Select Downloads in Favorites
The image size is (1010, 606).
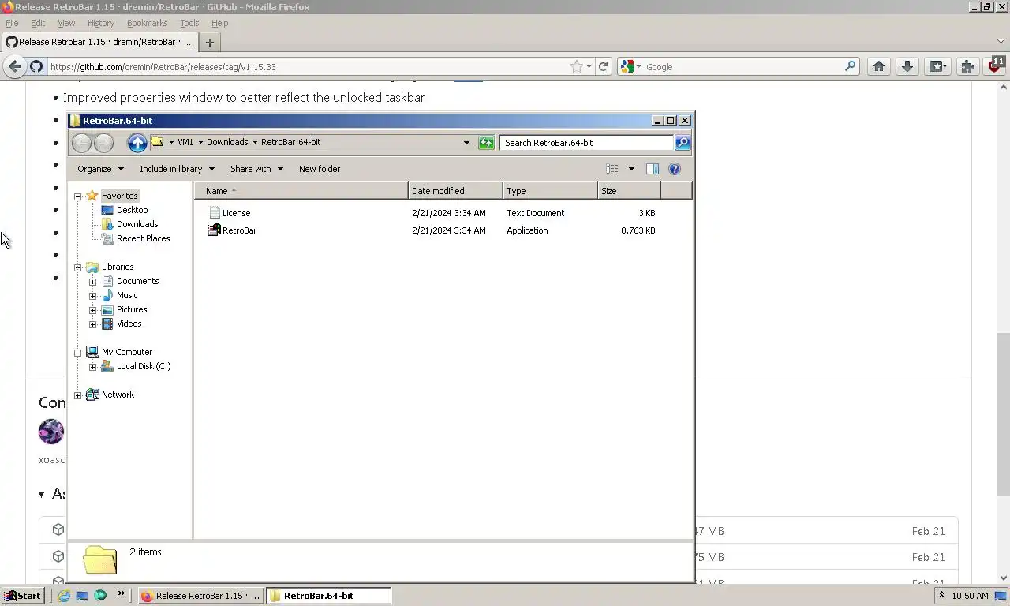coord(137,224)
